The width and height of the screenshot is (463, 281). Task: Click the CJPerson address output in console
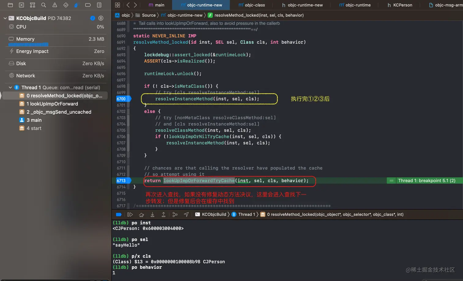pos(148,228)
